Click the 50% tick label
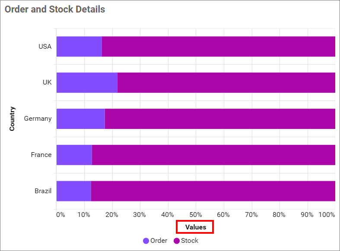 [x=196, y=214]
